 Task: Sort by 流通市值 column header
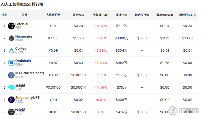tap(121, 15)
